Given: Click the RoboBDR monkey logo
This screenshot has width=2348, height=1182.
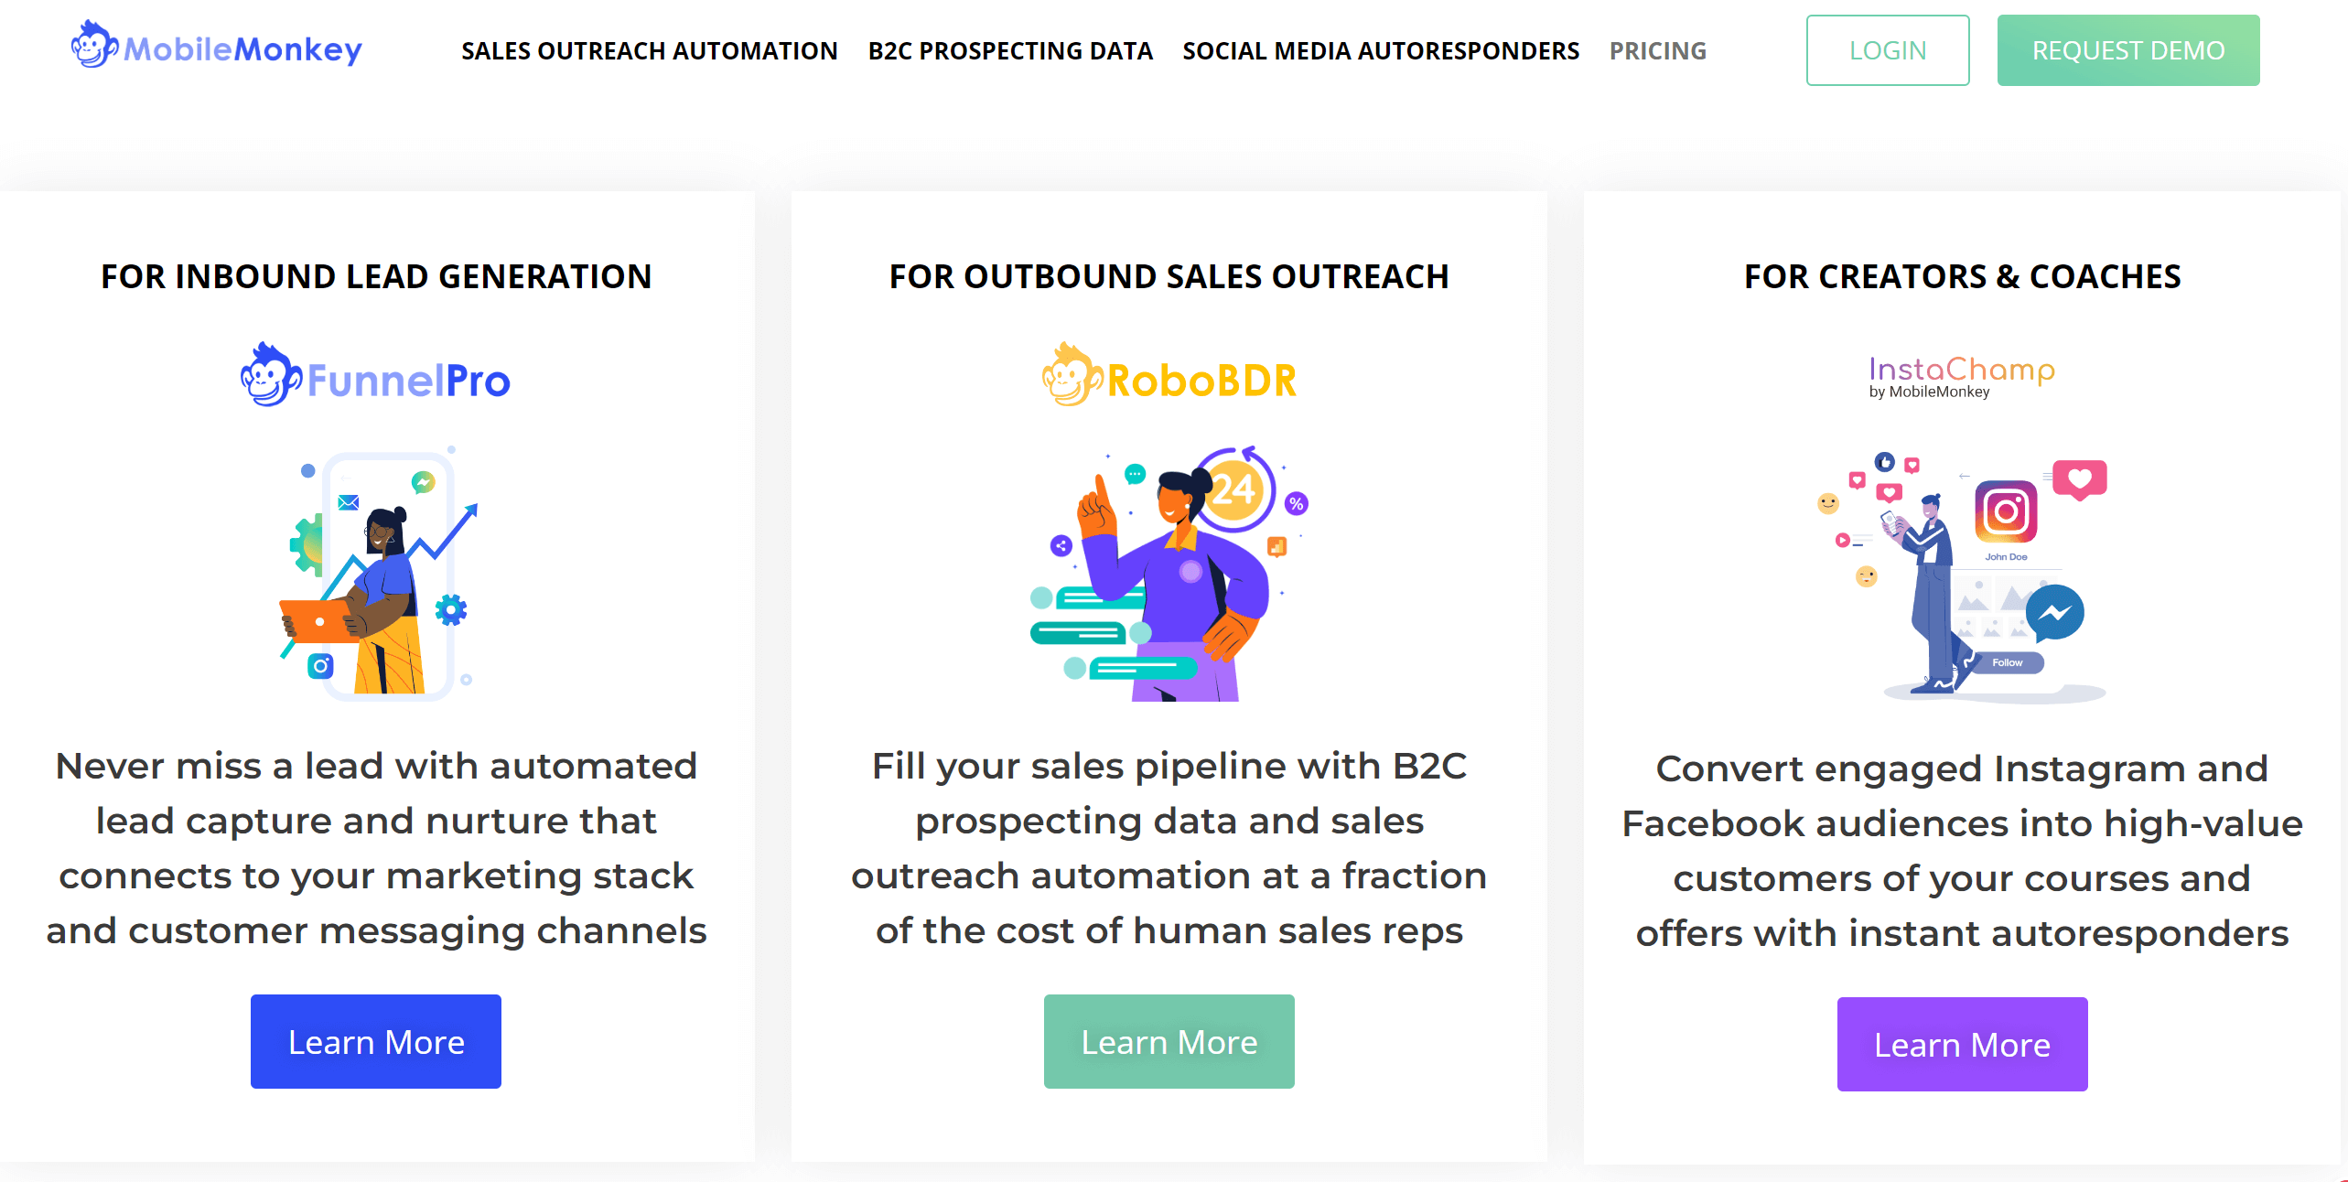Looking at the screenshot, I should 1169,376.
